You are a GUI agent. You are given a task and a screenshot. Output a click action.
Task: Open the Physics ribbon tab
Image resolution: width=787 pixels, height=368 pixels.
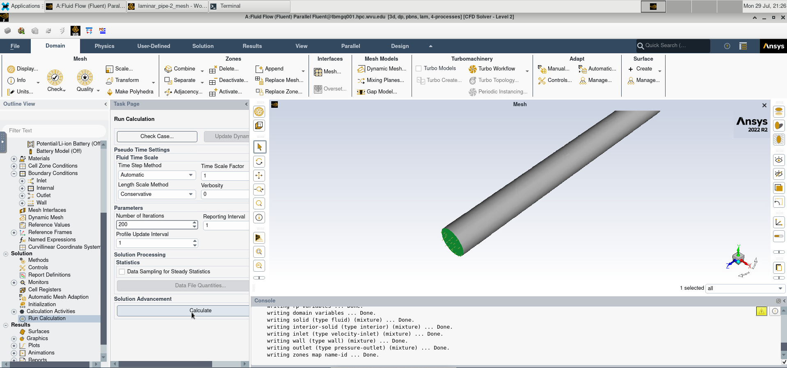point(105,46)
